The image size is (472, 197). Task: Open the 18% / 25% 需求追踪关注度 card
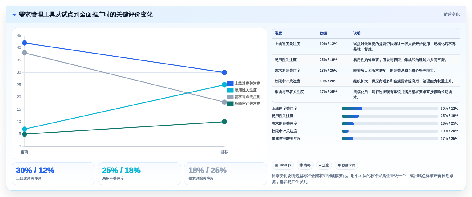click(x=225, y=174)
